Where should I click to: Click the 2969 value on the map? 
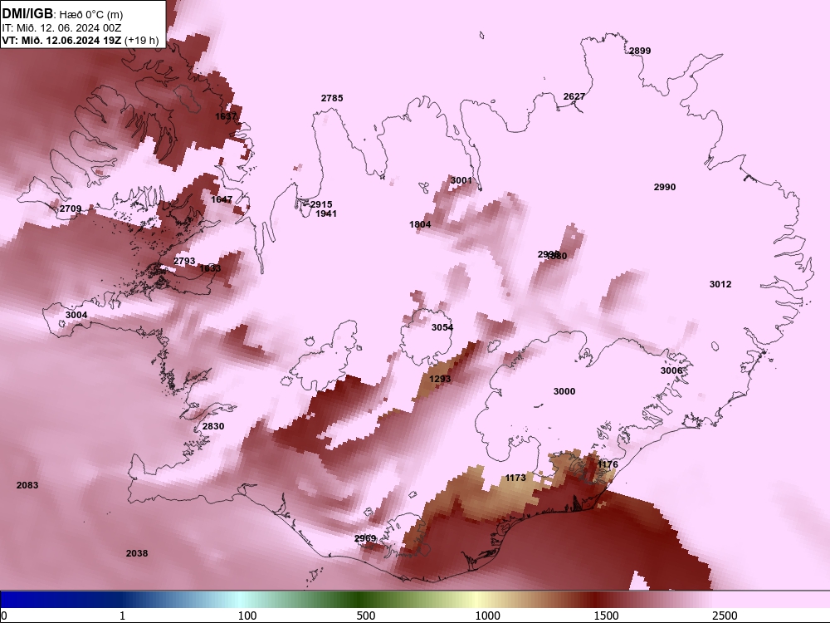365,539
